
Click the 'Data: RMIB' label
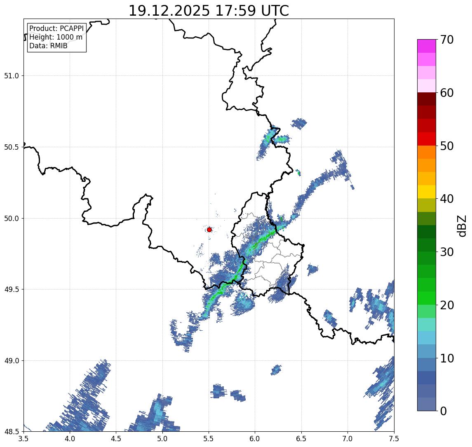tap(48, 46)
